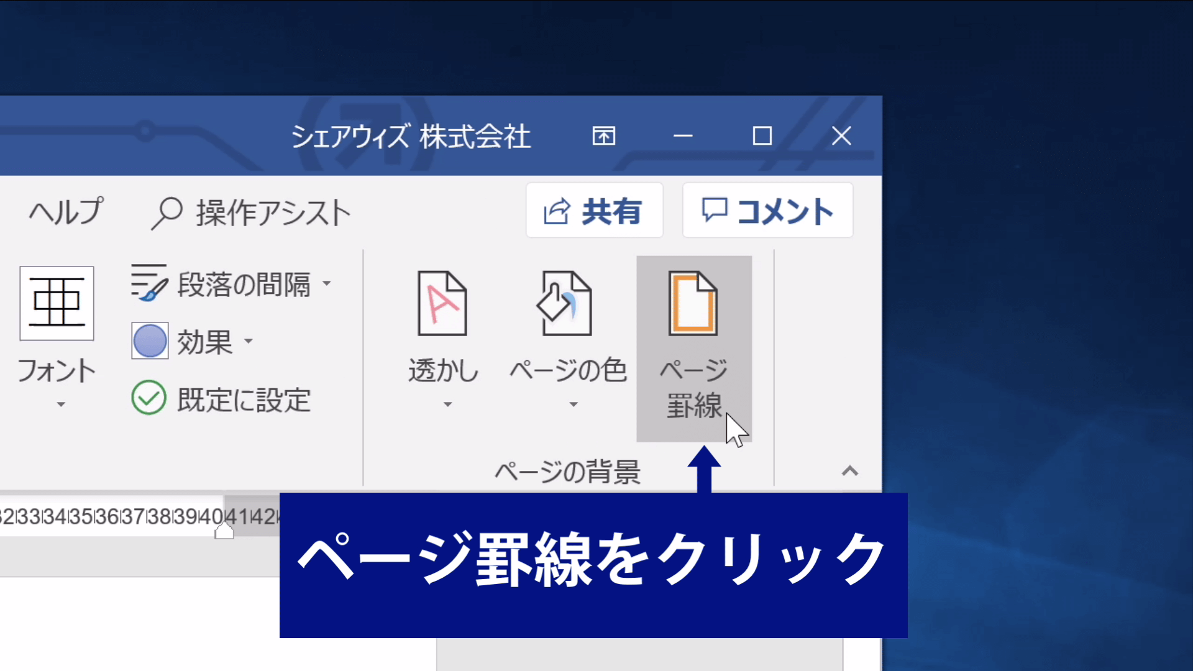Open the Watermark (透かし) menu
Screen dimensions: 1193x671
[x=443, y=340]
